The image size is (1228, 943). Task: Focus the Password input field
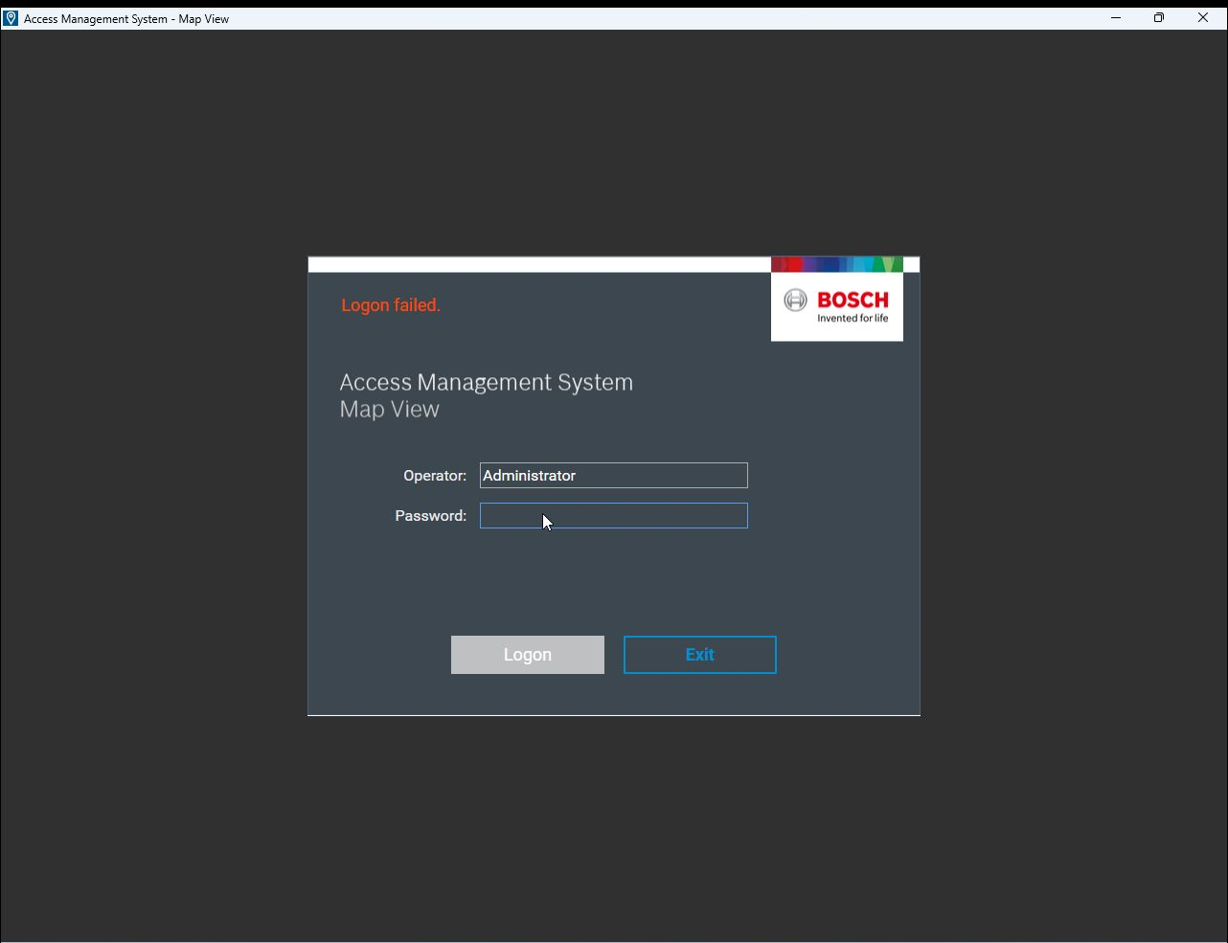tap(613, 516)
